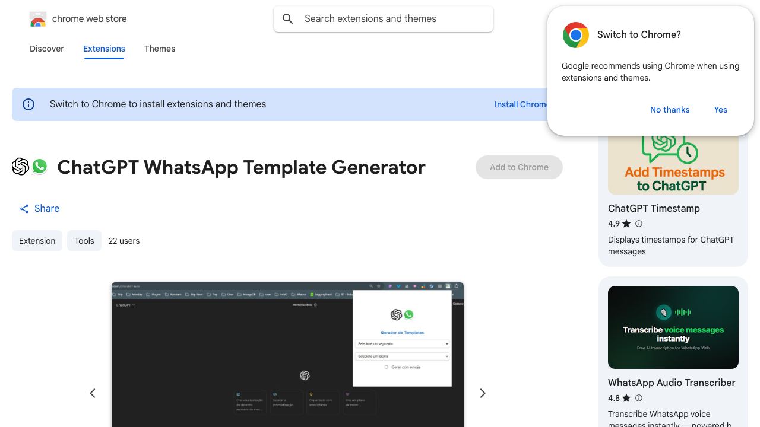Click the Chrome Web Store logo
Image resolution: width=760 pixels, height=427 pixels.
(38, 19)
